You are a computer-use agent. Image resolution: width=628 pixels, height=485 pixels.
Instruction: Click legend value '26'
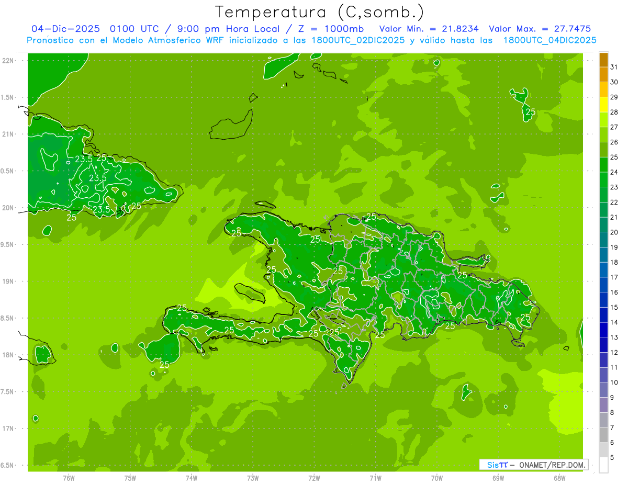(x=614, y=142)
